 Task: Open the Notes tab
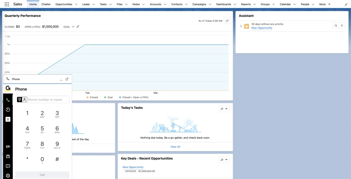pyautogui.click(x=136, y=4)
